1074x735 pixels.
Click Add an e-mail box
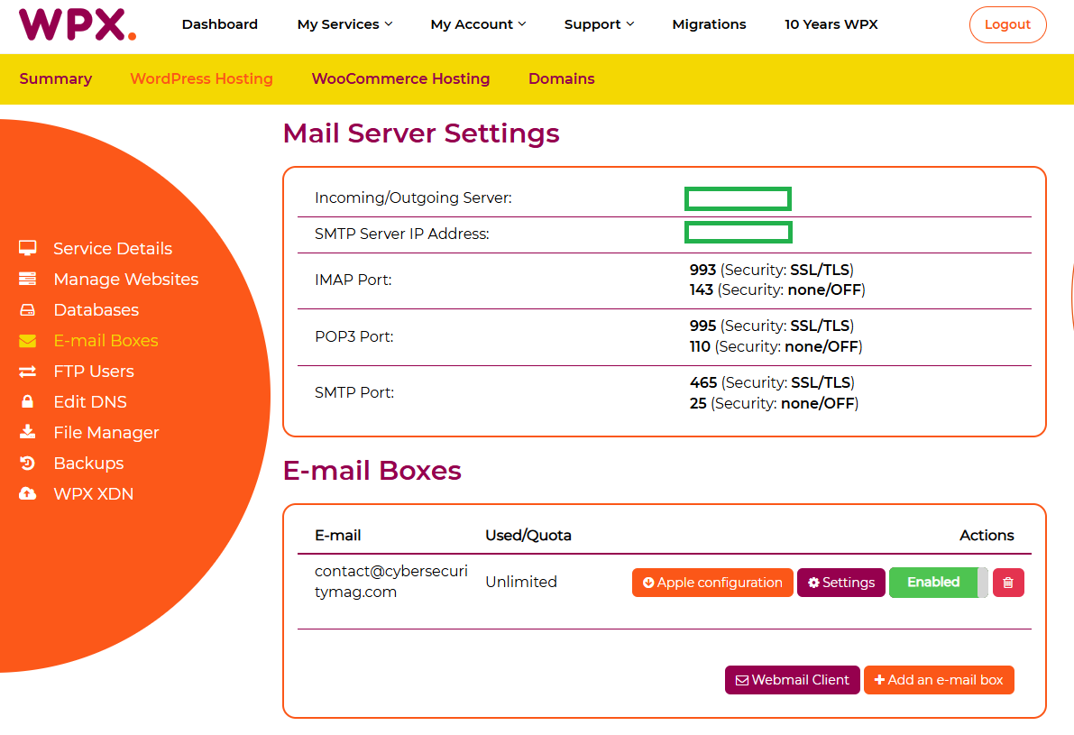pos(939,680)
